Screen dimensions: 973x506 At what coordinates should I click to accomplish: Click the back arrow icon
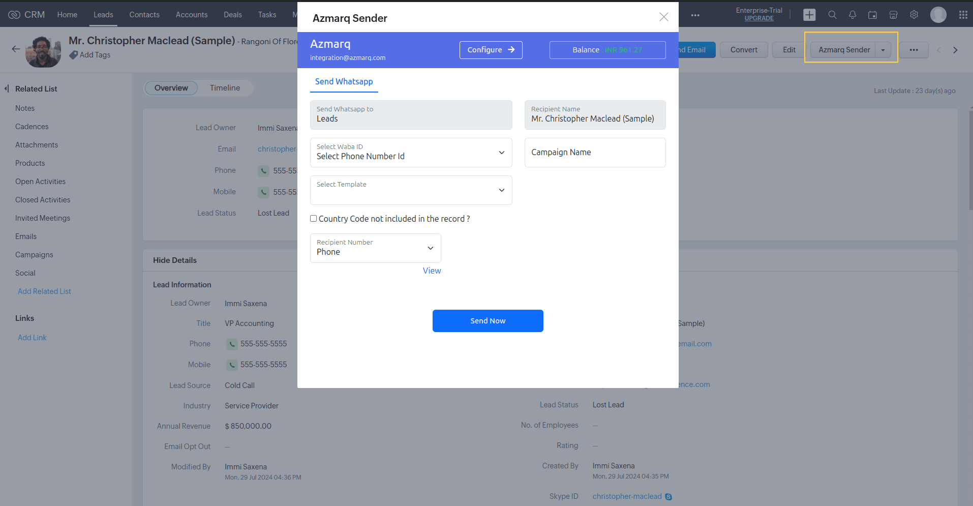[x=16, y=49]
